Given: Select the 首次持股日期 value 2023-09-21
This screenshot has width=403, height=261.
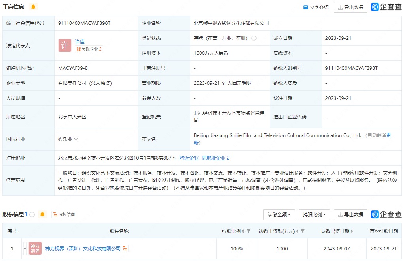Looking at the screenshot, I should [384, 248].
